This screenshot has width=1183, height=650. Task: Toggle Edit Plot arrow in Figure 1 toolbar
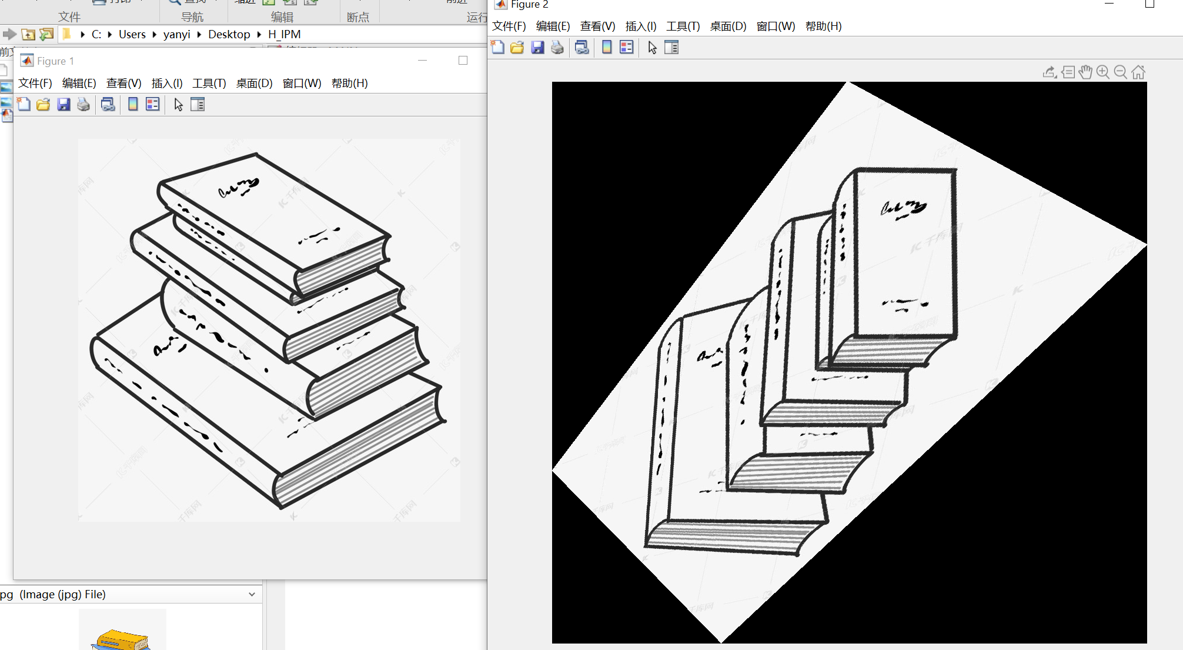tap(179, 105)
